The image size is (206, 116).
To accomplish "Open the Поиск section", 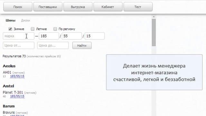I will click(x=18, y=7).
